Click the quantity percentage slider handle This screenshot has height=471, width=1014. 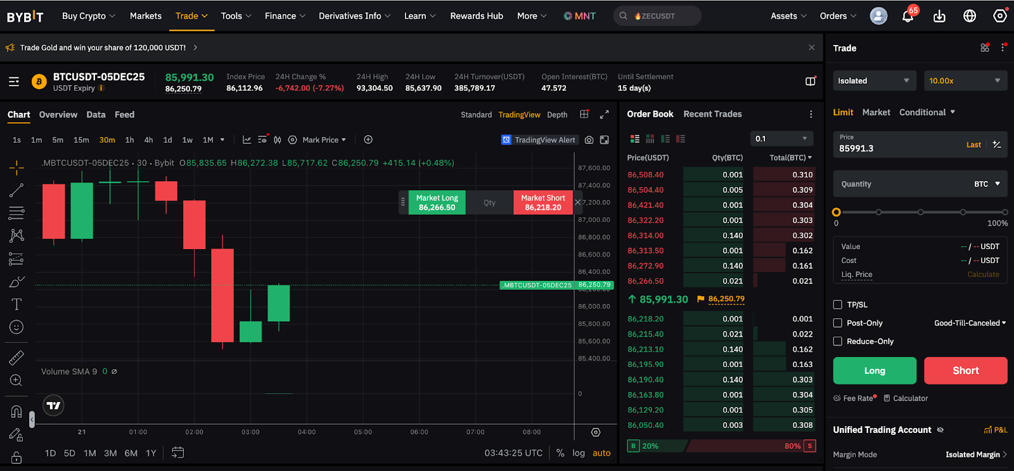(x=837, y=212)
